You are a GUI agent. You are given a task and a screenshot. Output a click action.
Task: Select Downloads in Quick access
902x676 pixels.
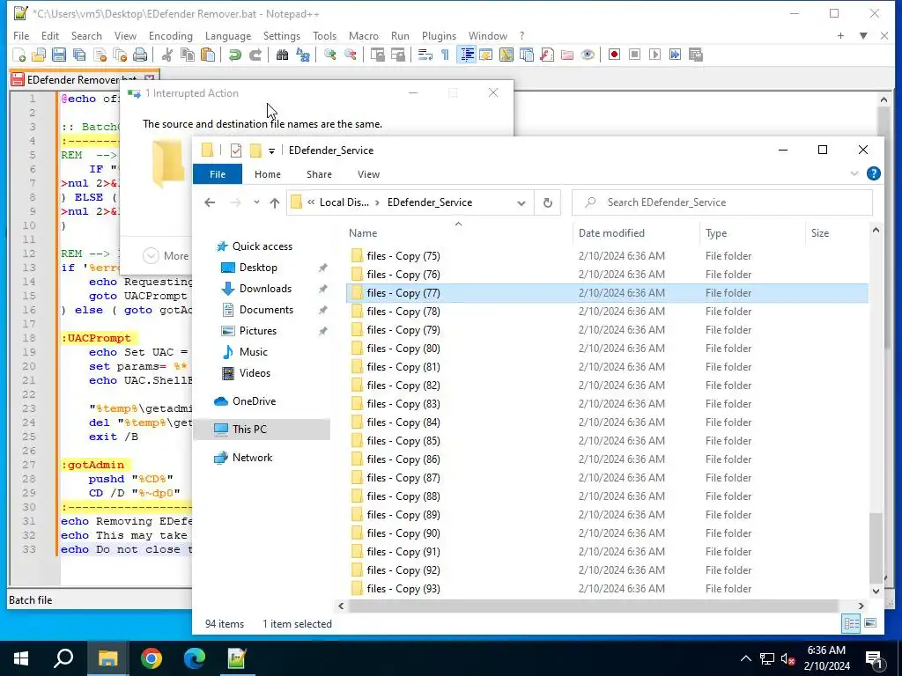tap(265, 289)
